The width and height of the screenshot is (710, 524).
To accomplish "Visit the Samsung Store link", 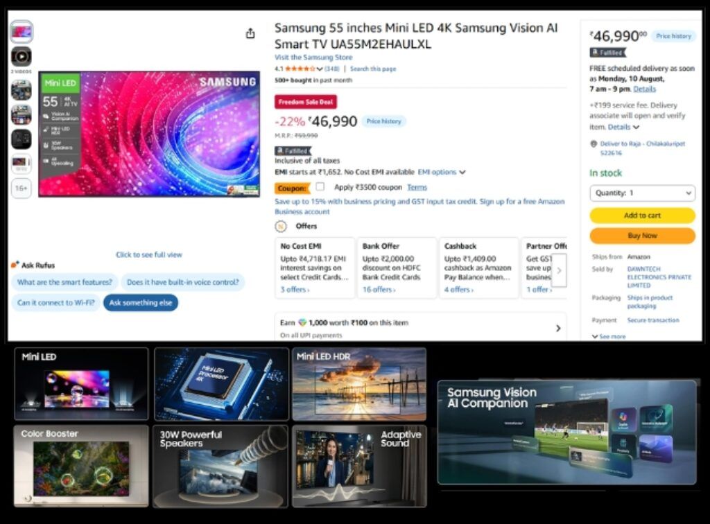I will pyautogui.click(x=313, y=57).
